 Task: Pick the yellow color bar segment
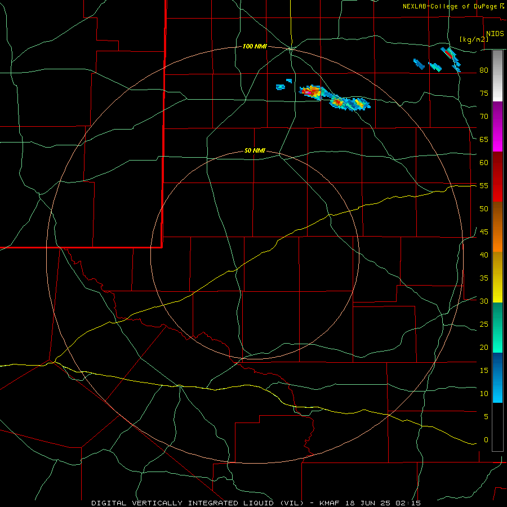point(497,277)
